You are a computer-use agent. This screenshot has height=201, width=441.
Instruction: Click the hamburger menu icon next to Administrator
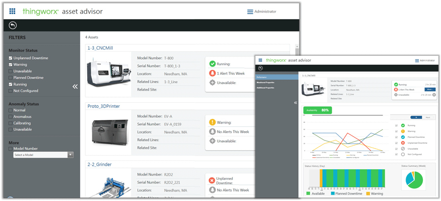pyautogui.click(x=250, y=12)
